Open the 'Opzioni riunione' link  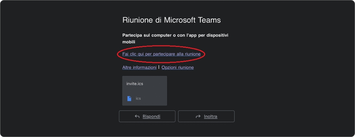177,67
